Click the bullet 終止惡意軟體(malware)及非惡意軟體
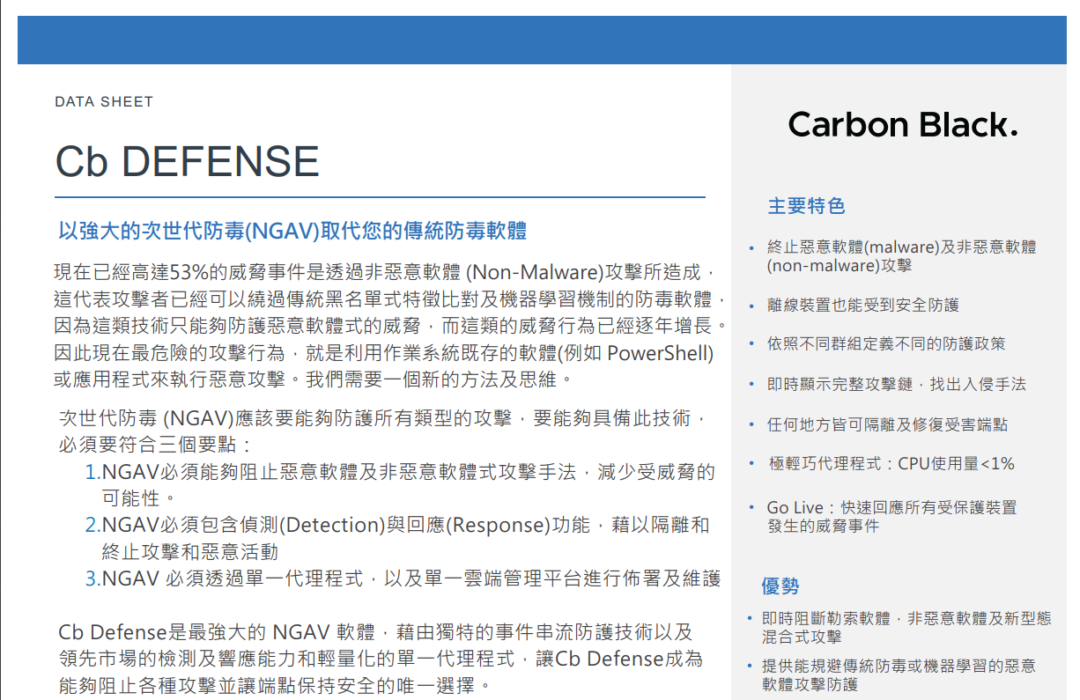 pos(901,256)
